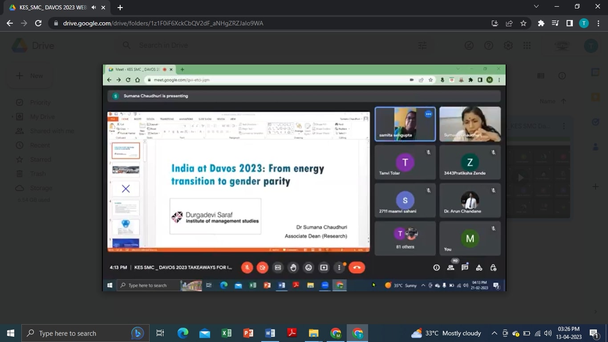This screenshot has height=342, width=608.
Task: Open the volume control in the system tray
Action: point(548,333)
